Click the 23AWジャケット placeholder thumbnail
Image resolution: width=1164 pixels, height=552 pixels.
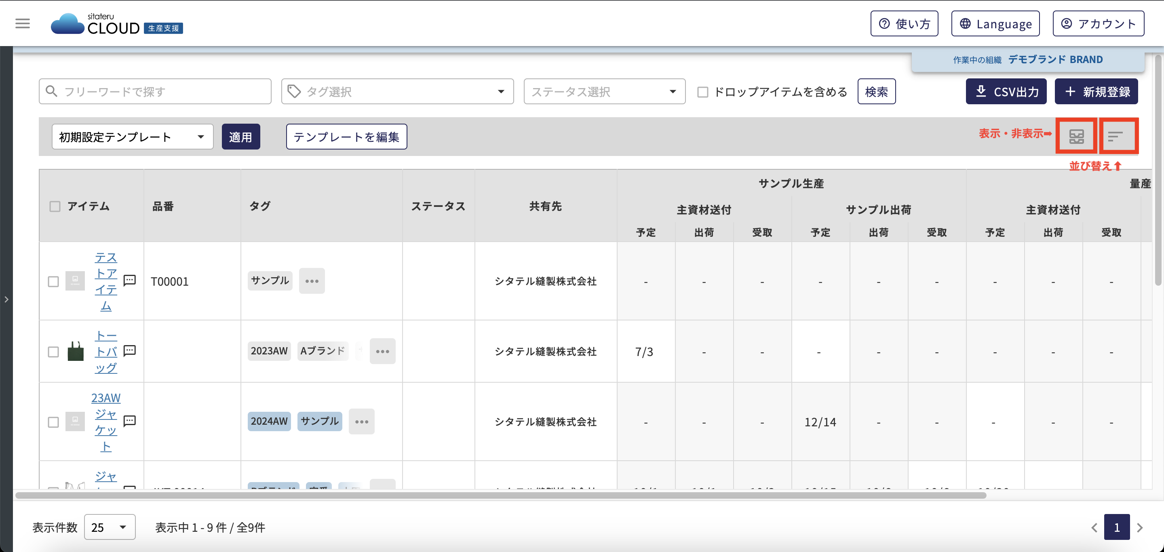pyautogui.click(x=75, y=421)
